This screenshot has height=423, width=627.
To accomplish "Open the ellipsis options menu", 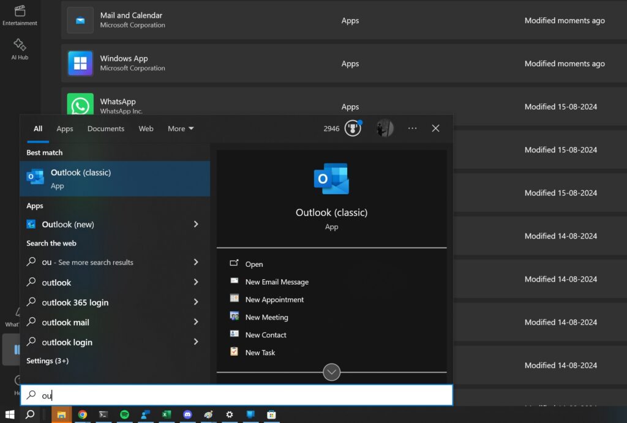I will click(x=412, y=128).
